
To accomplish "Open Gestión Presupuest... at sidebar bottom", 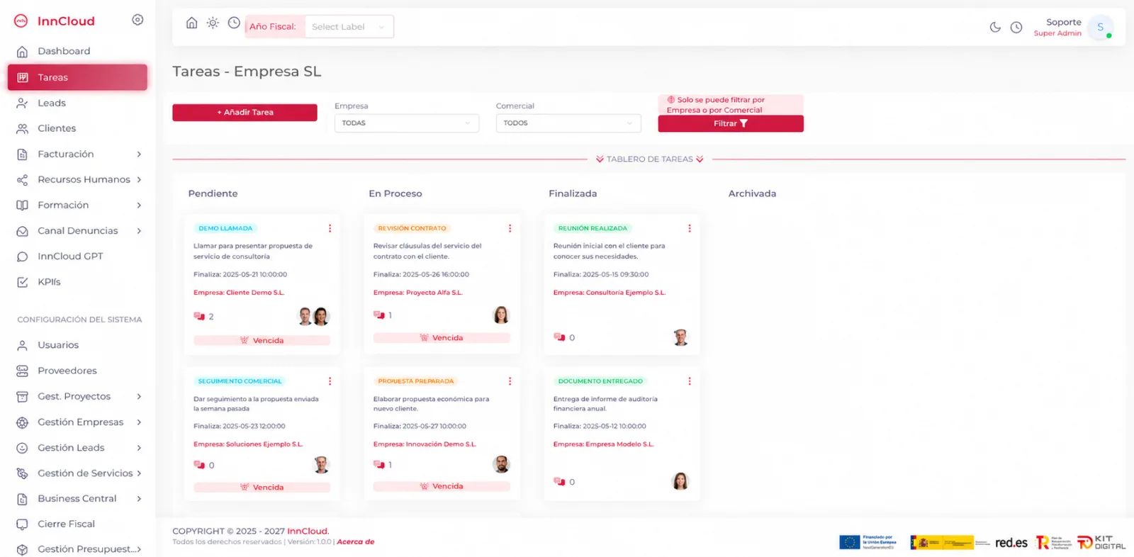I will pos(77,548).
